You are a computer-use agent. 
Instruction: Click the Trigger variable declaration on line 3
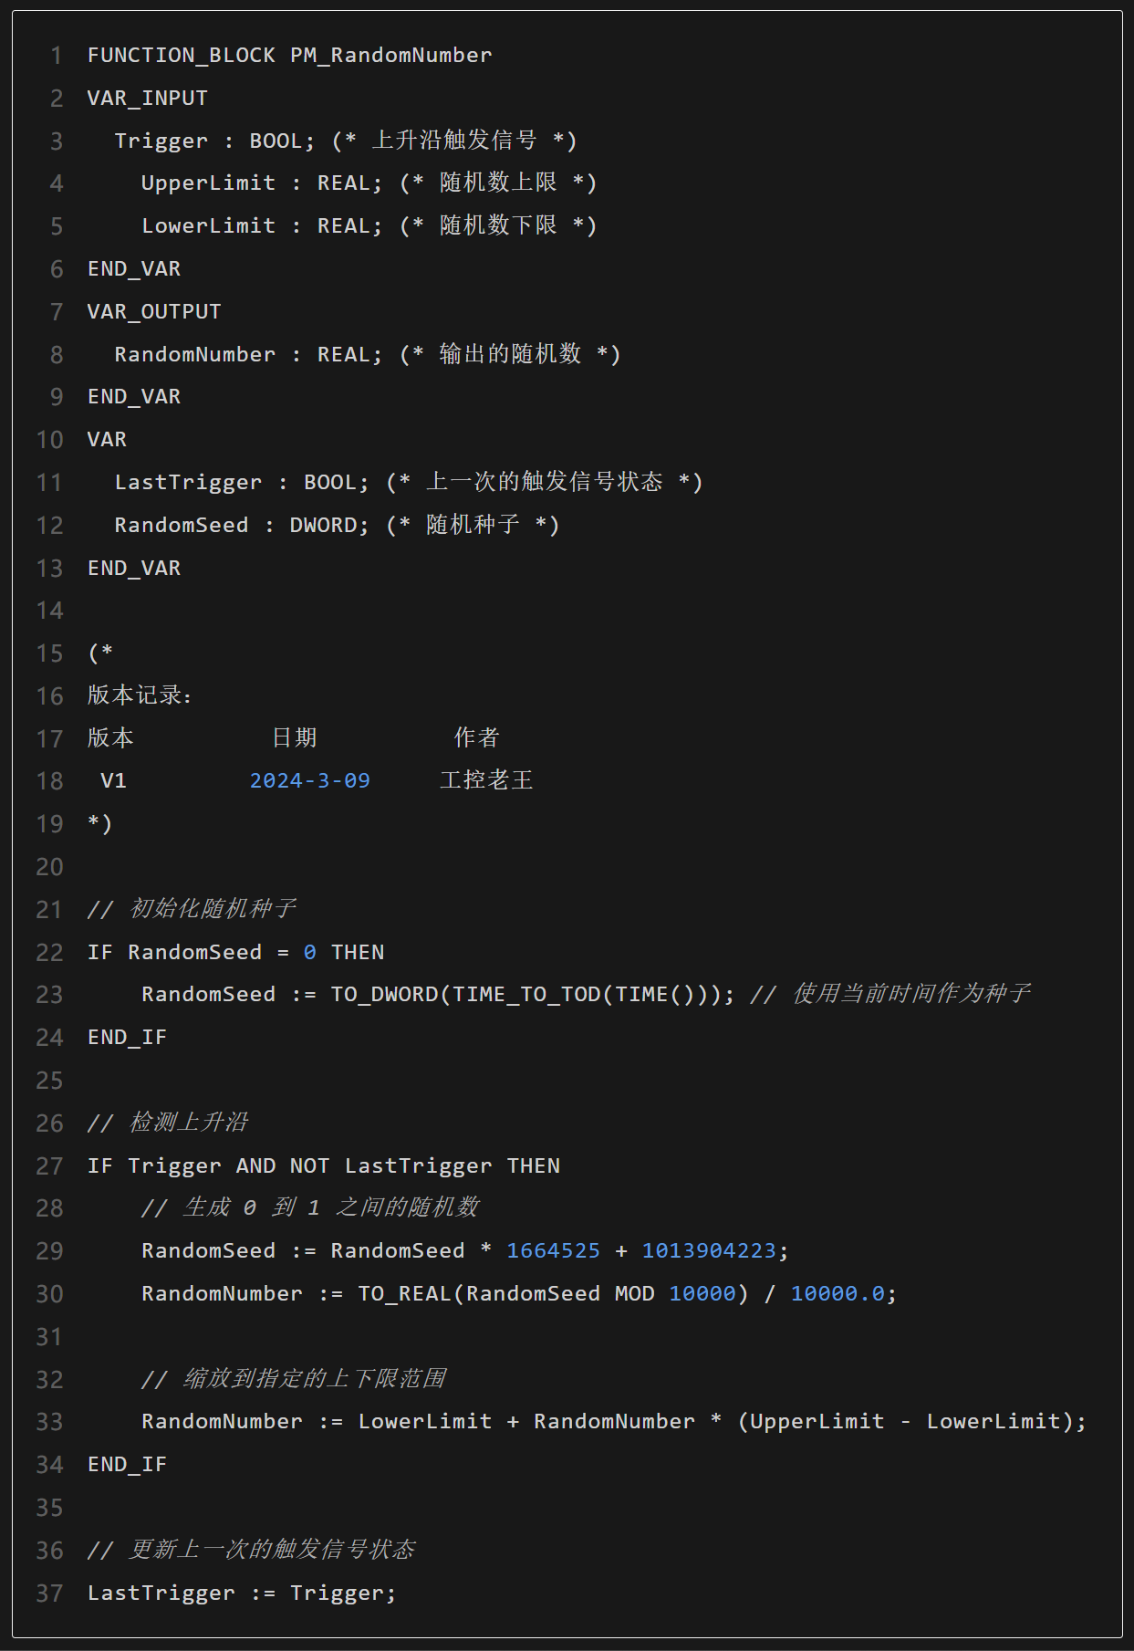click(161, 141)
